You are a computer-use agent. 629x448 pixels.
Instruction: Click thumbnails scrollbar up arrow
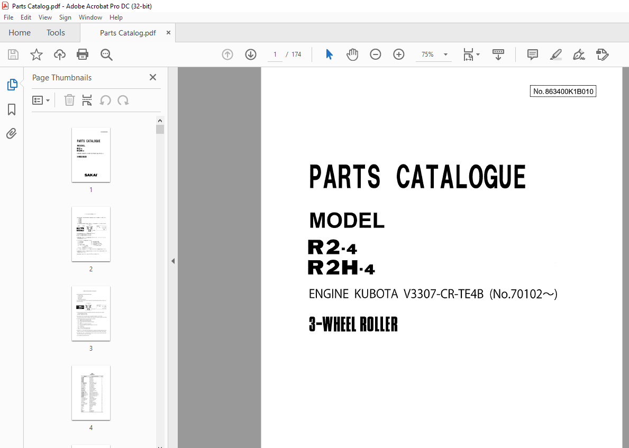tap(160, 121)
